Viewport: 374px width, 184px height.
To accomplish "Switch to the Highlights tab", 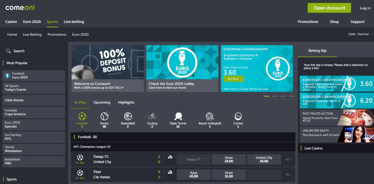I will coord(126,103).
